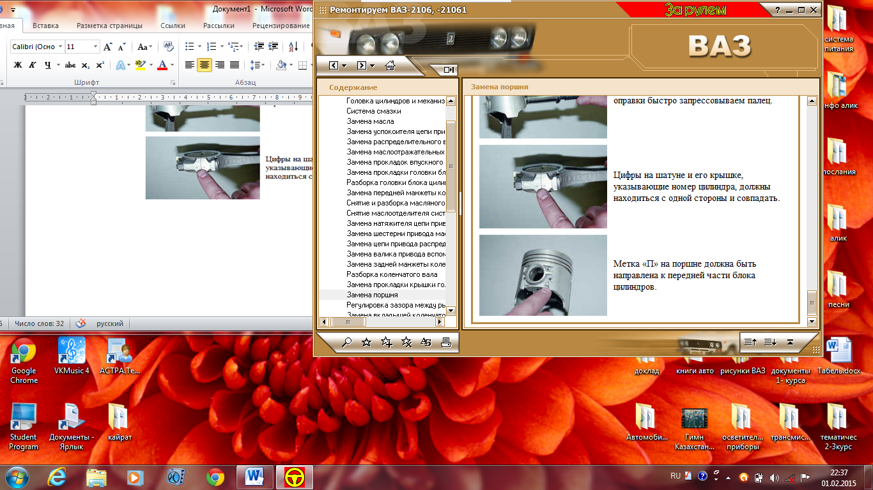Increase indent in Word

tap(274, 47)
